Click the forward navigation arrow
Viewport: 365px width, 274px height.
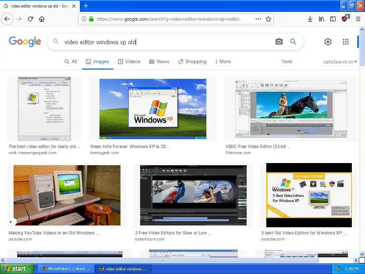19,19
